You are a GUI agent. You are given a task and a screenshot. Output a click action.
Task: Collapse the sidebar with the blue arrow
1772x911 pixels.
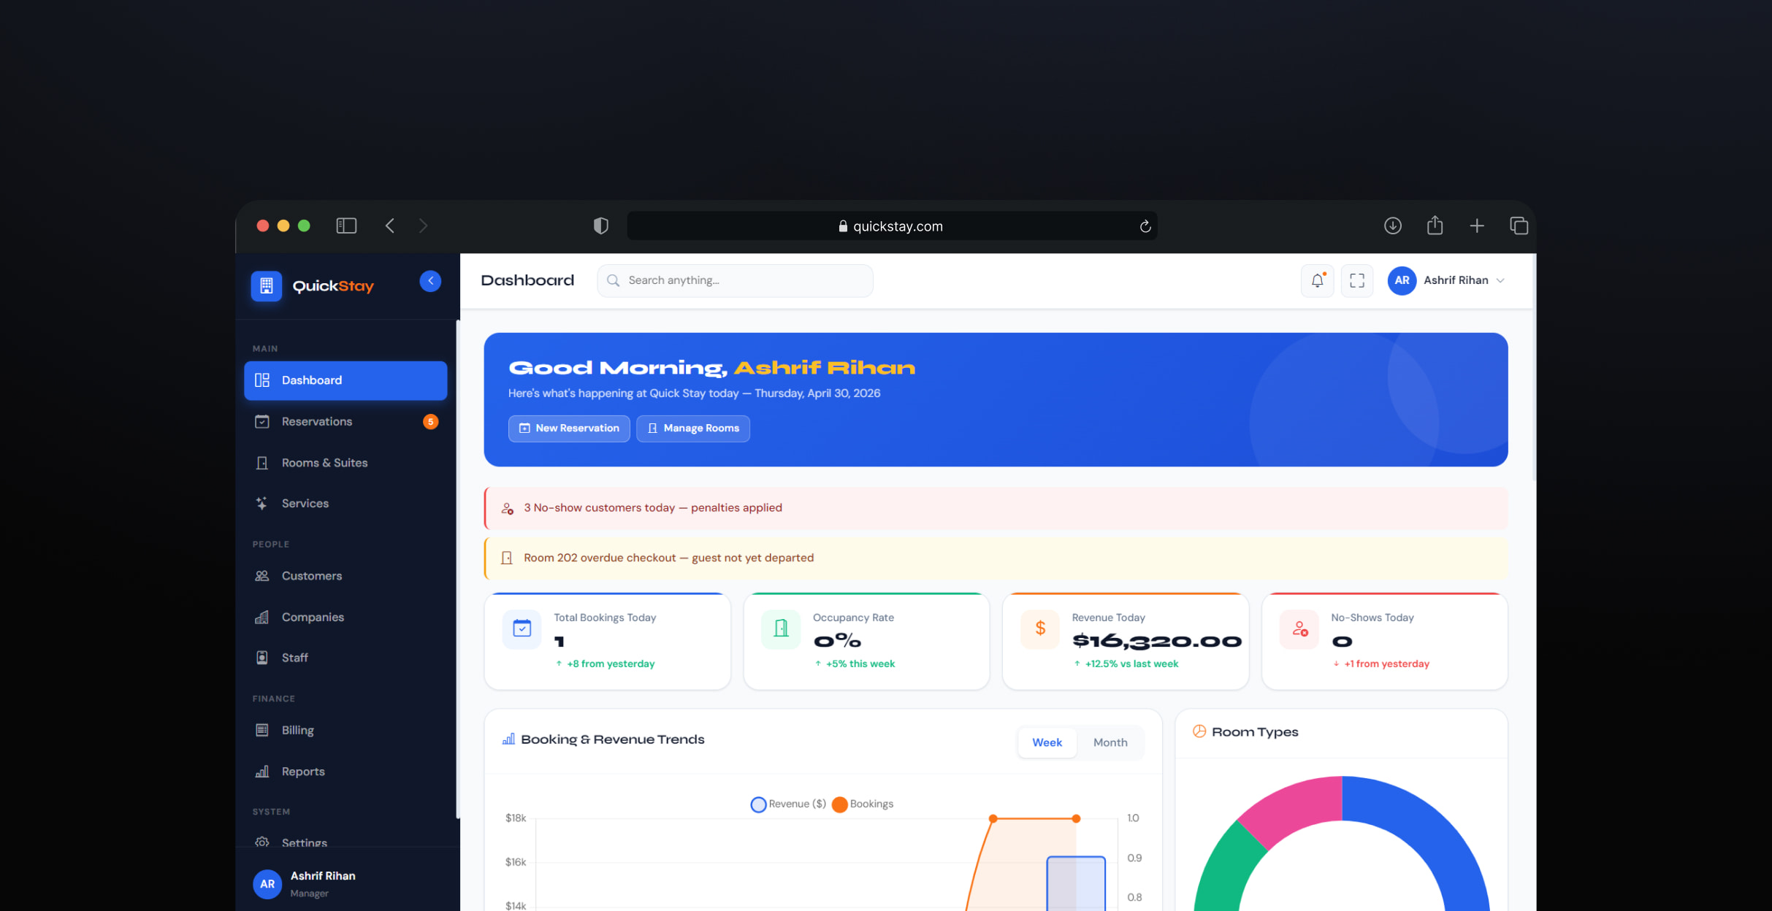(430, 280)
